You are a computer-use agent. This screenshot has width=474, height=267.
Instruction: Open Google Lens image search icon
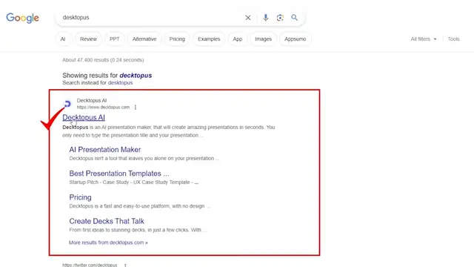[280, 18]
